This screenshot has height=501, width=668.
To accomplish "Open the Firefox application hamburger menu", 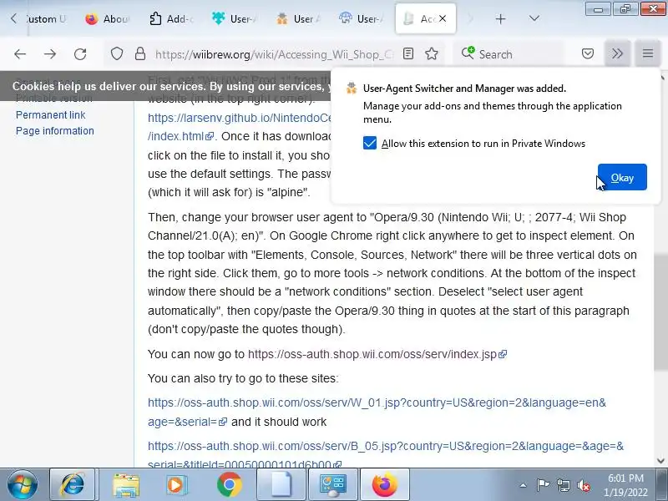I will click(x=648, y=53).
